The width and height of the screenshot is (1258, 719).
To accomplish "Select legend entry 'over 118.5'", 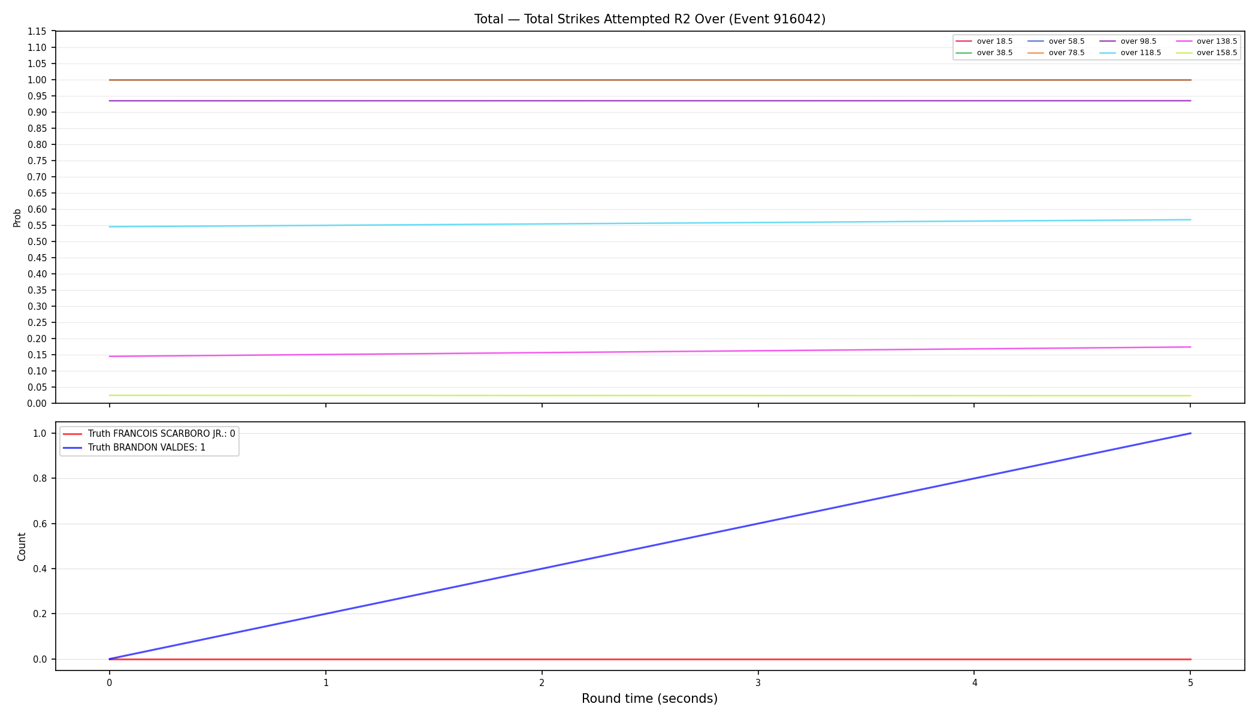I will click(1130, 53).
